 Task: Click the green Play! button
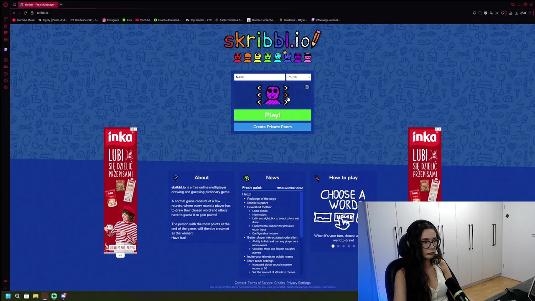click(x=273, y=115)
